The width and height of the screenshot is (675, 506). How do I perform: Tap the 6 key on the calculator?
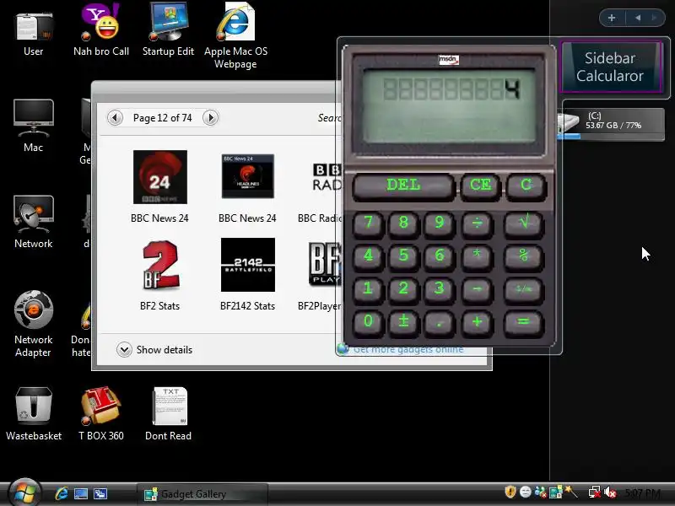pos(439,257)
